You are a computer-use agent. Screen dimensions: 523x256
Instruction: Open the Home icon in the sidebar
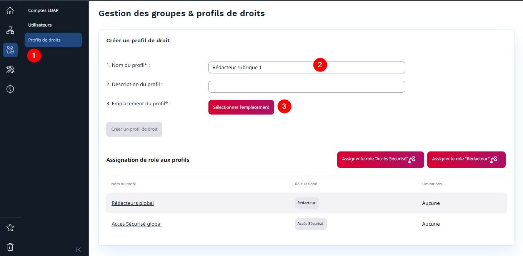10,10
